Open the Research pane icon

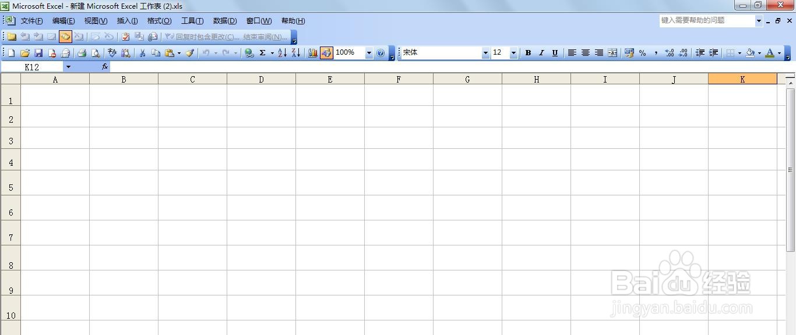pos(126,53)
